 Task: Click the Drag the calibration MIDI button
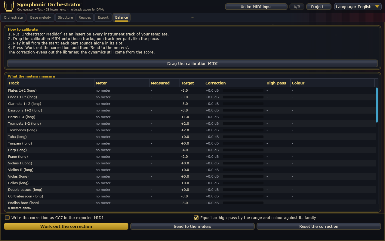(192, 64)
